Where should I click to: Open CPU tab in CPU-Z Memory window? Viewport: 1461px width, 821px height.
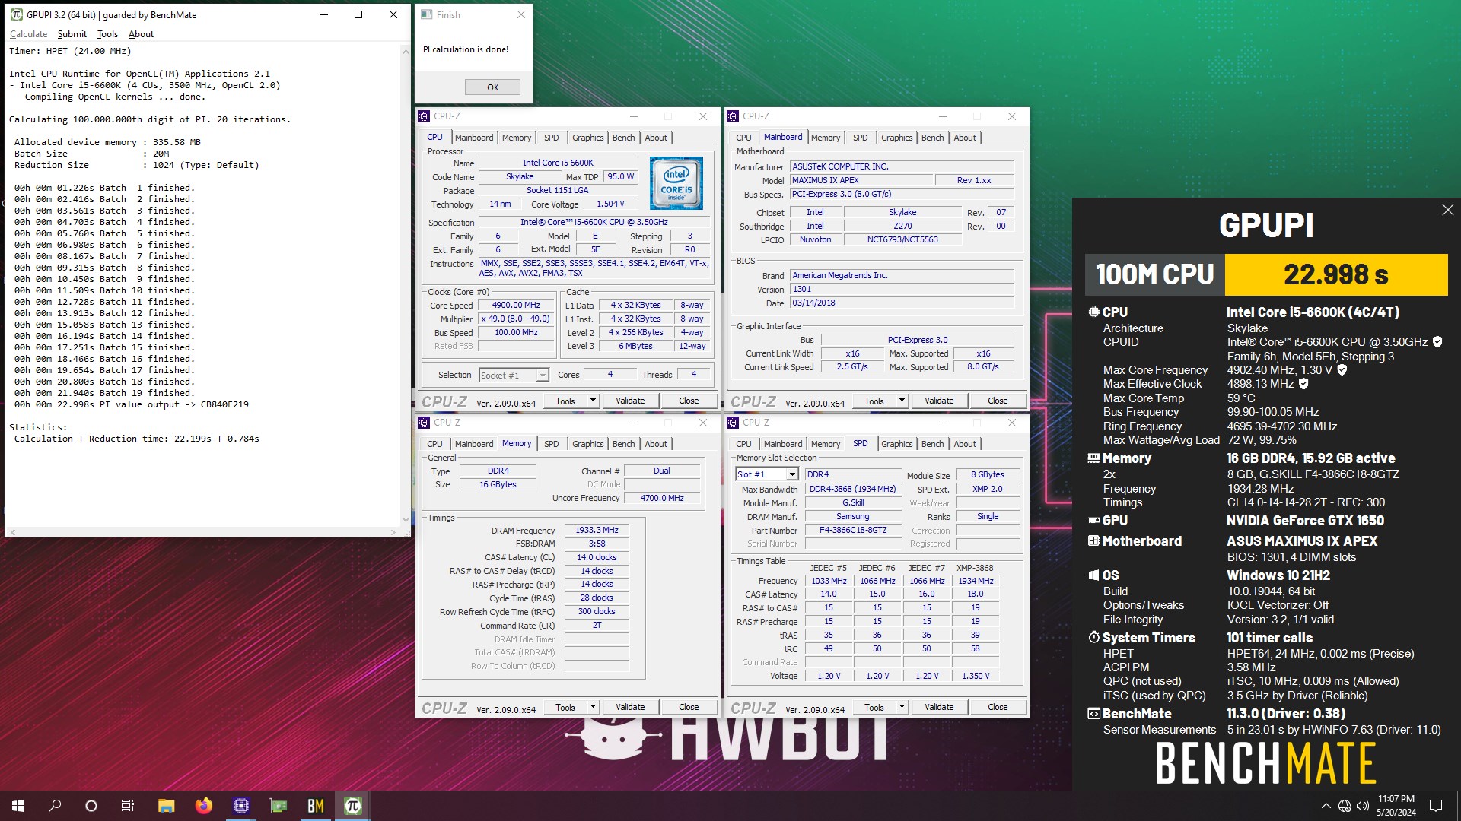(x=434, y=444)
